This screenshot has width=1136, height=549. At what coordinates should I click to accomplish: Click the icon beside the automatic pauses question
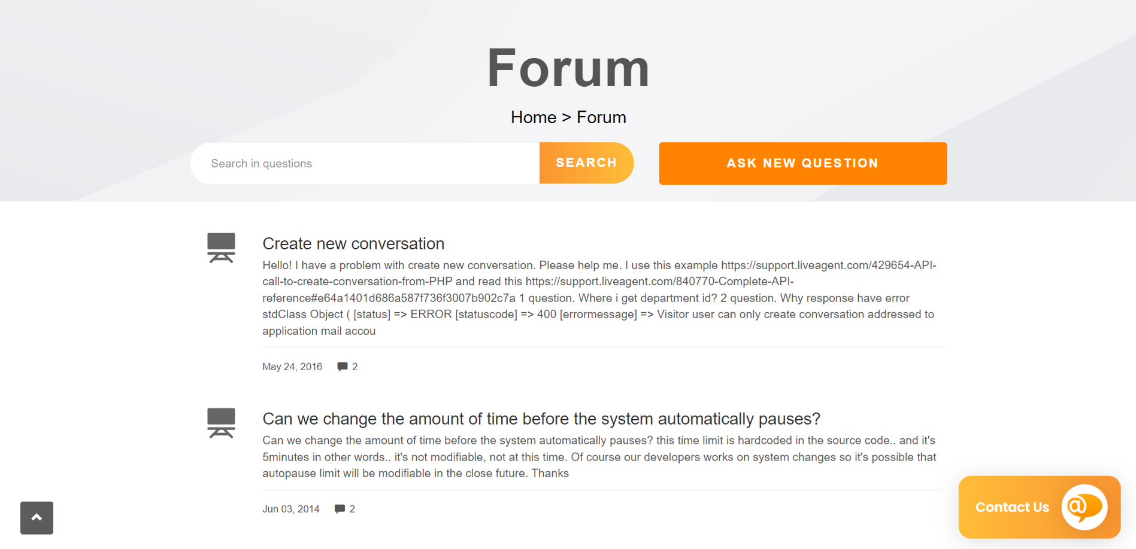221,423
